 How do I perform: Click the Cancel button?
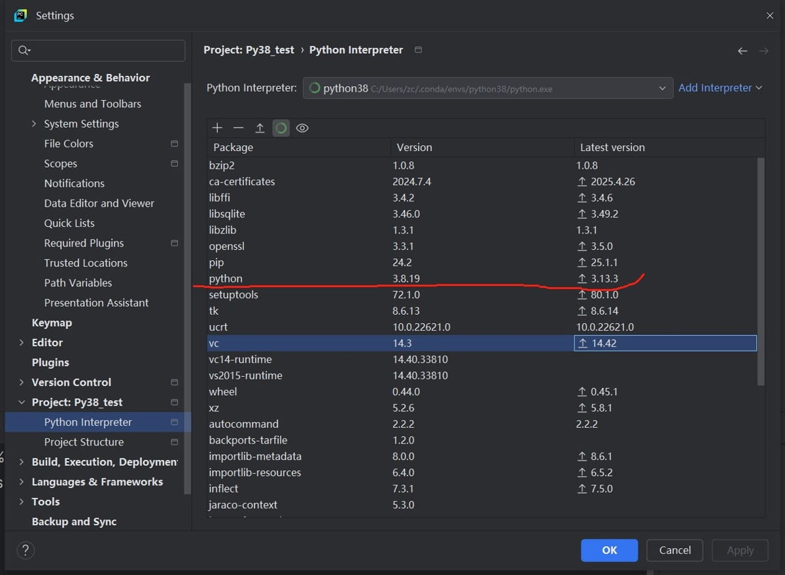point(674,550)
